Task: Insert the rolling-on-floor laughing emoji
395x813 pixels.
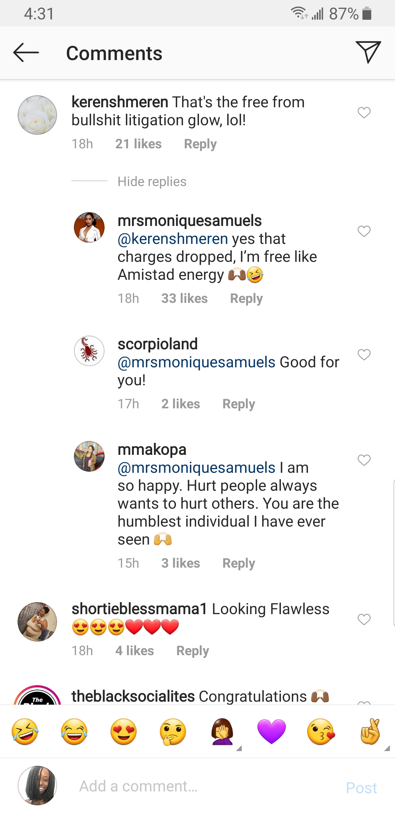Action: pos(25,732)
